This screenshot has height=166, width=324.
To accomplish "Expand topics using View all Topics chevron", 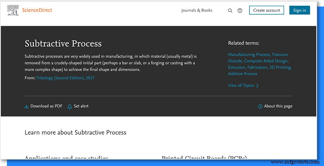I will point(257,86).
